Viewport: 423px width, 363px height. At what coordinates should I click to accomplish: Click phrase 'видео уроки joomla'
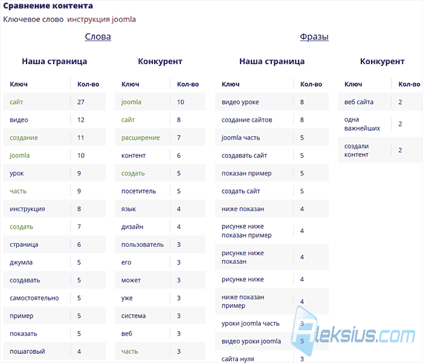tap(251, 341)
